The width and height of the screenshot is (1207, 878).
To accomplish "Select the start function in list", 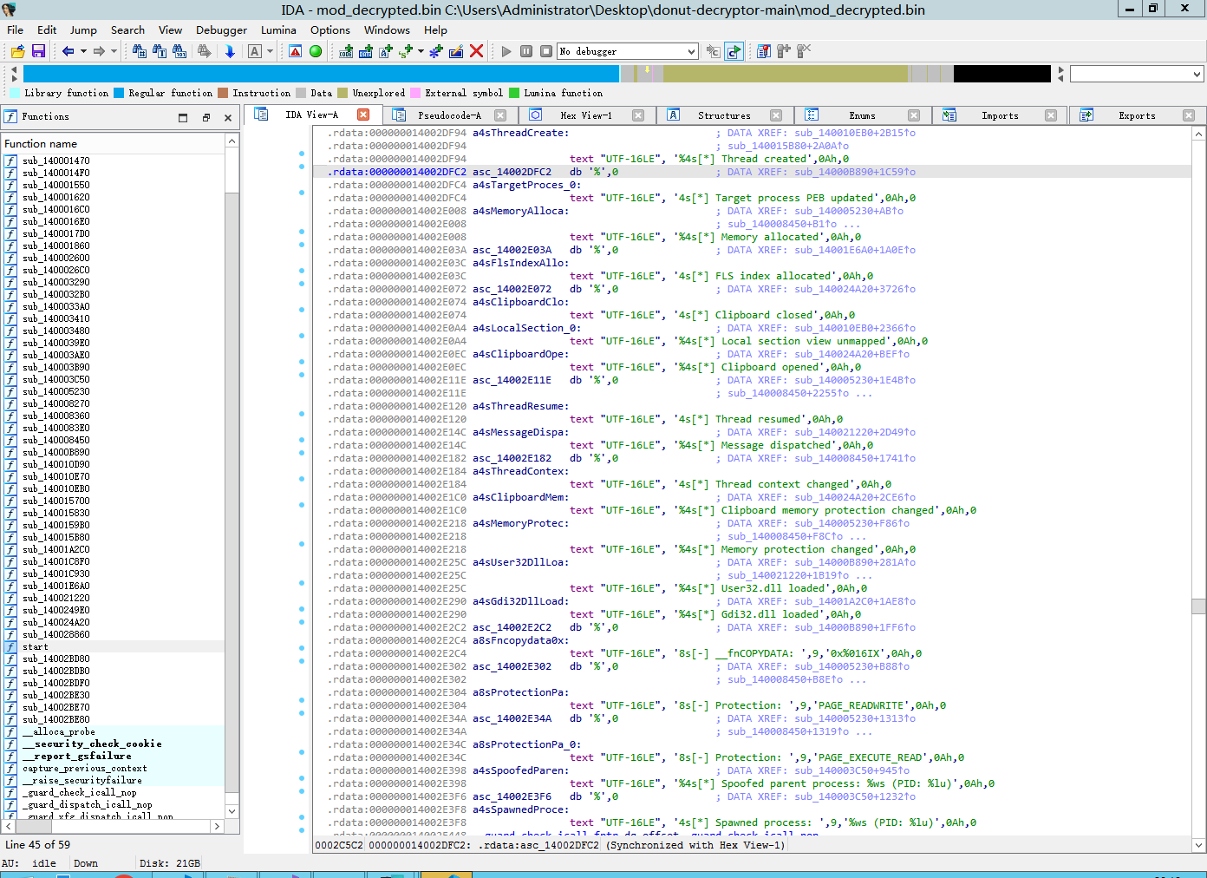I will coord(36,646).
